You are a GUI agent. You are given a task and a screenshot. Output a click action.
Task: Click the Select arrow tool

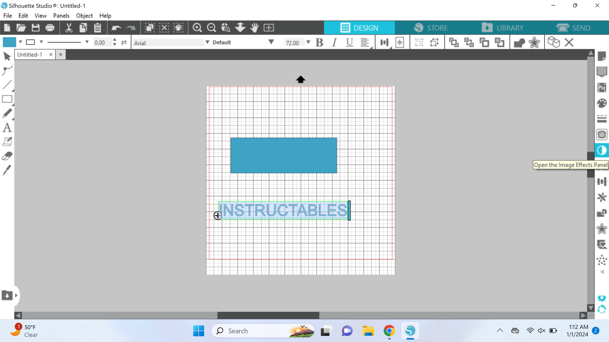coord(7,56)
